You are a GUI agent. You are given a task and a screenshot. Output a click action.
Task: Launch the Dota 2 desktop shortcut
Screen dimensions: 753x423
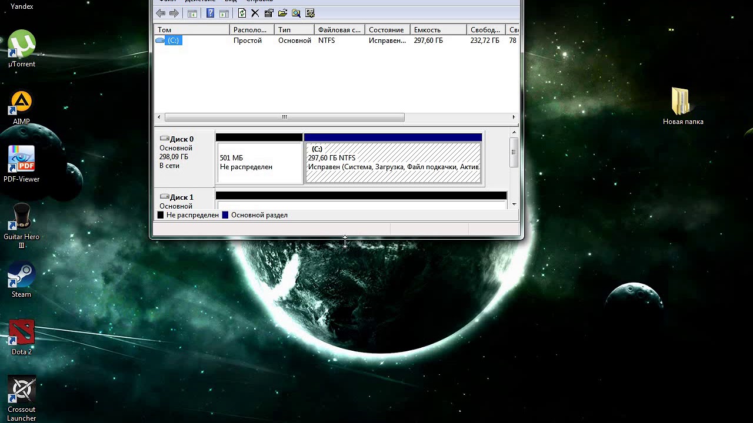tap(22, 337)
